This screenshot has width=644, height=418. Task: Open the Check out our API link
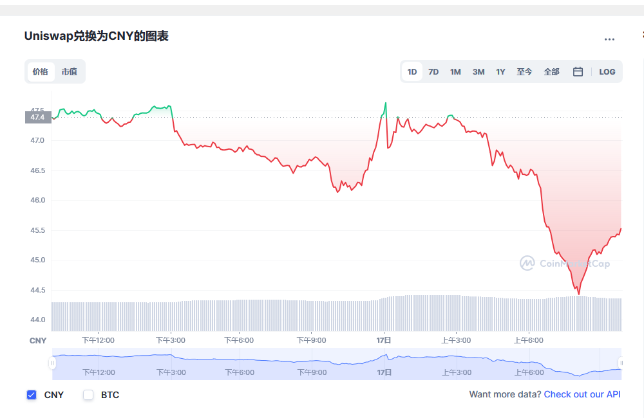click(x=582, y=394)
